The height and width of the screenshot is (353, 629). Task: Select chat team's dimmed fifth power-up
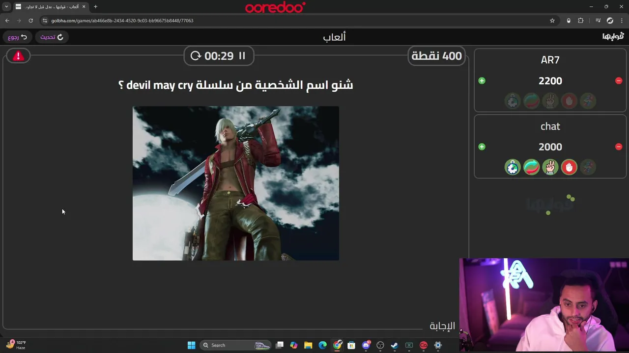[x=588, y=167]
